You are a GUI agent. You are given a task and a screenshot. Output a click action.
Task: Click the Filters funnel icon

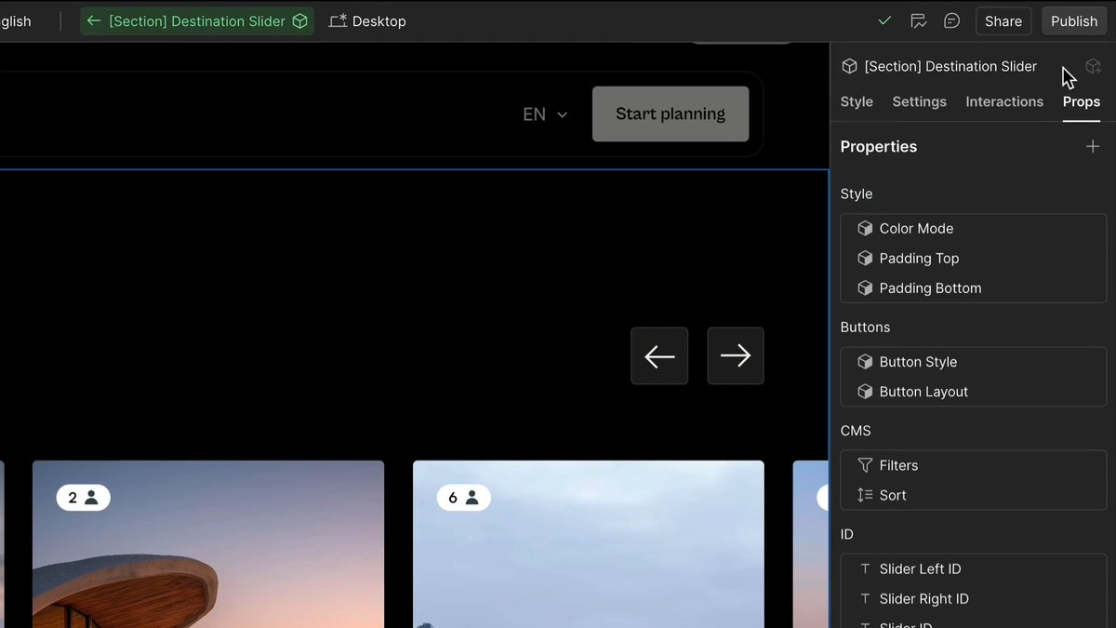click(865, 465)
